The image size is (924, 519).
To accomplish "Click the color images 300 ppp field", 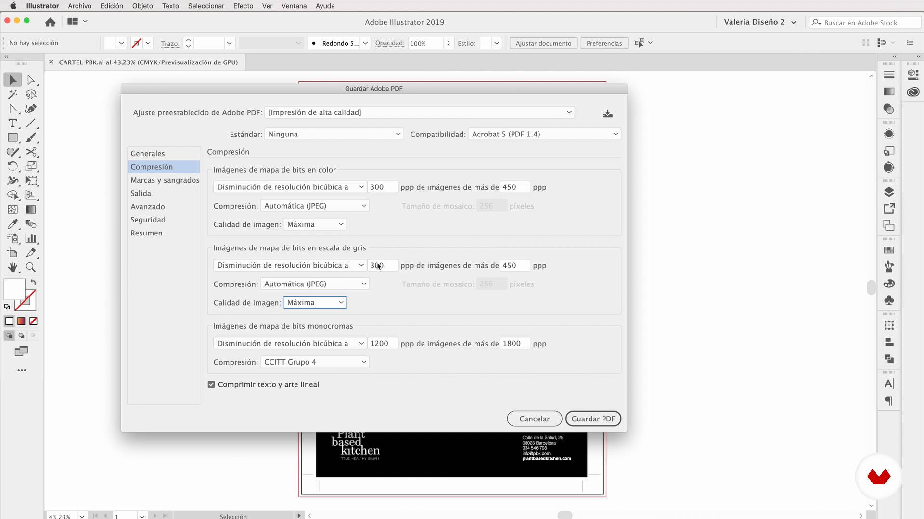I will (383, 187).
